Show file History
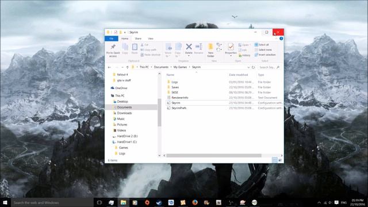The height and width of the screenshot is (207, 368). pyautogui.click(x=244, y=55)
